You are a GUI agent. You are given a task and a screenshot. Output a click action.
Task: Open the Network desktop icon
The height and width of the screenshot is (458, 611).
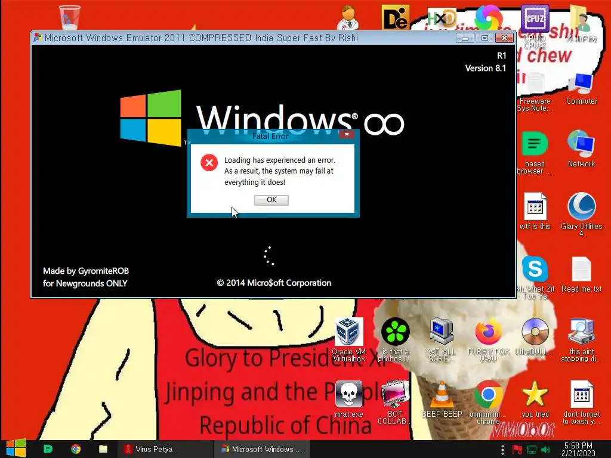tap(581, 149)
